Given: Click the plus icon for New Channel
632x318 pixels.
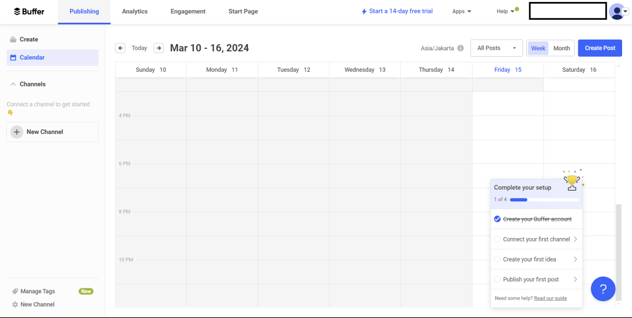Looking at the screenshot, I should click(x=17, y=132).
